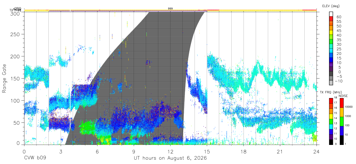Click the '24' hour label on UT axis
This screenshot has width=356, height=164.
pos(317,151)
